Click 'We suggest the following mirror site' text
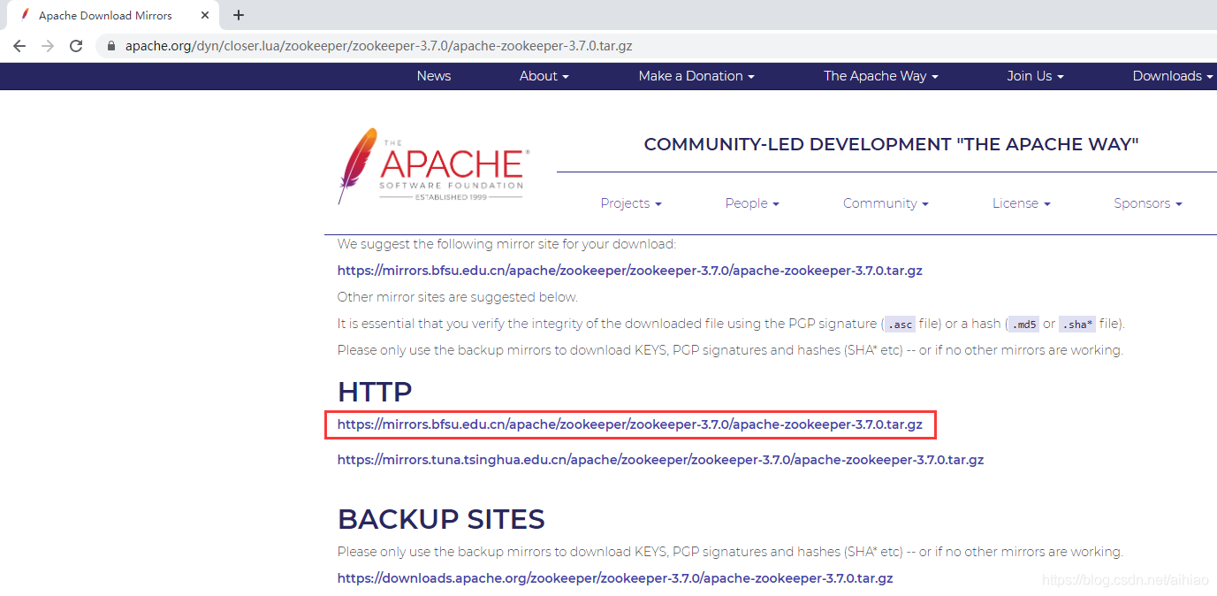The image size is (1217, 596). 506,244
